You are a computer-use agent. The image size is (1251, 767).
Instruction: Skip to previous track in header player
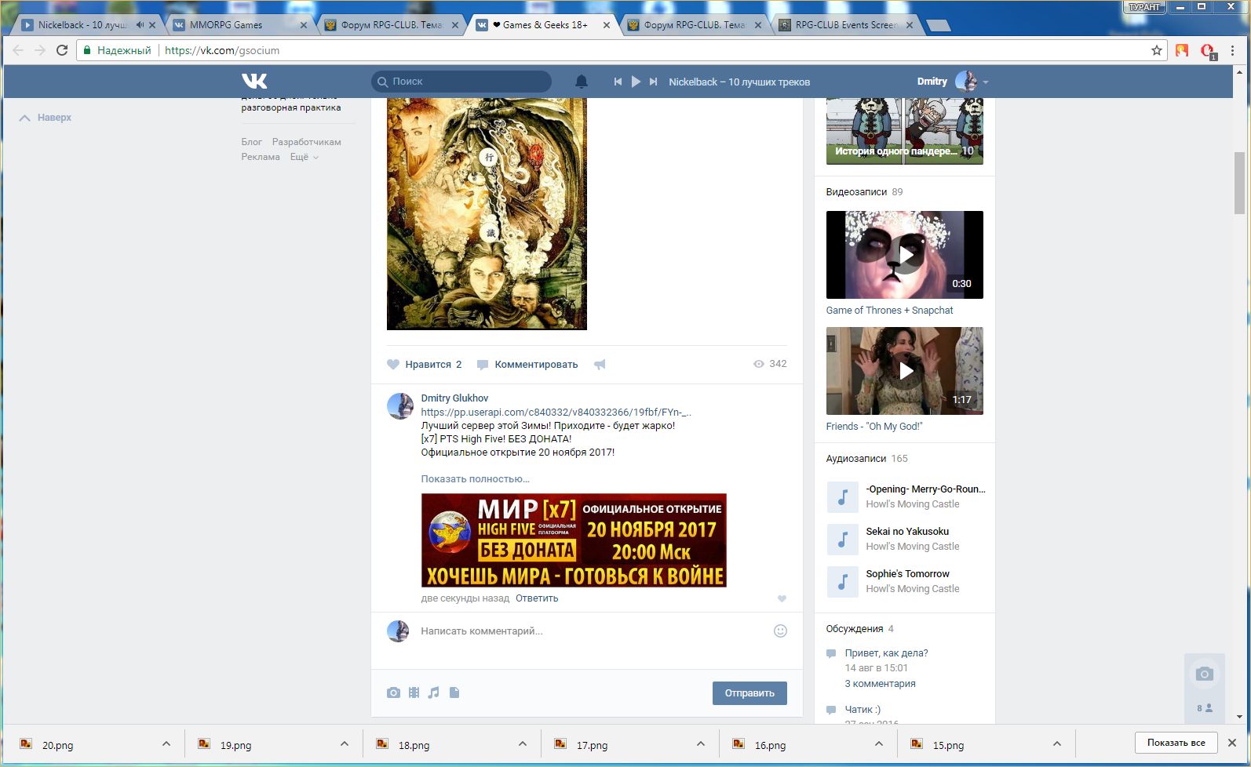tap(618, 82)
